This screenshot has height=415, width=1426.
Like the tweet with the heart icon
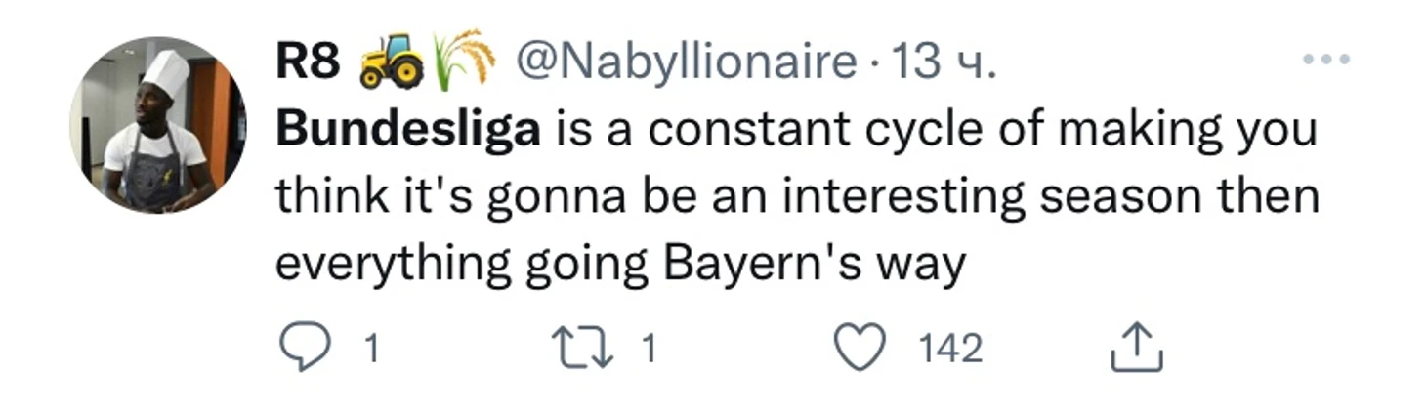860,349
